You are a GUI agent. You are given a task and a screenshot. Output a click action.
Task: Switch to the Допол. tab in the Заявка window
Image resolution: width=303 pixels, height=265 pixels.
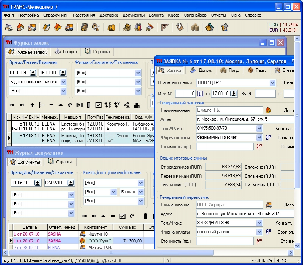201,70
